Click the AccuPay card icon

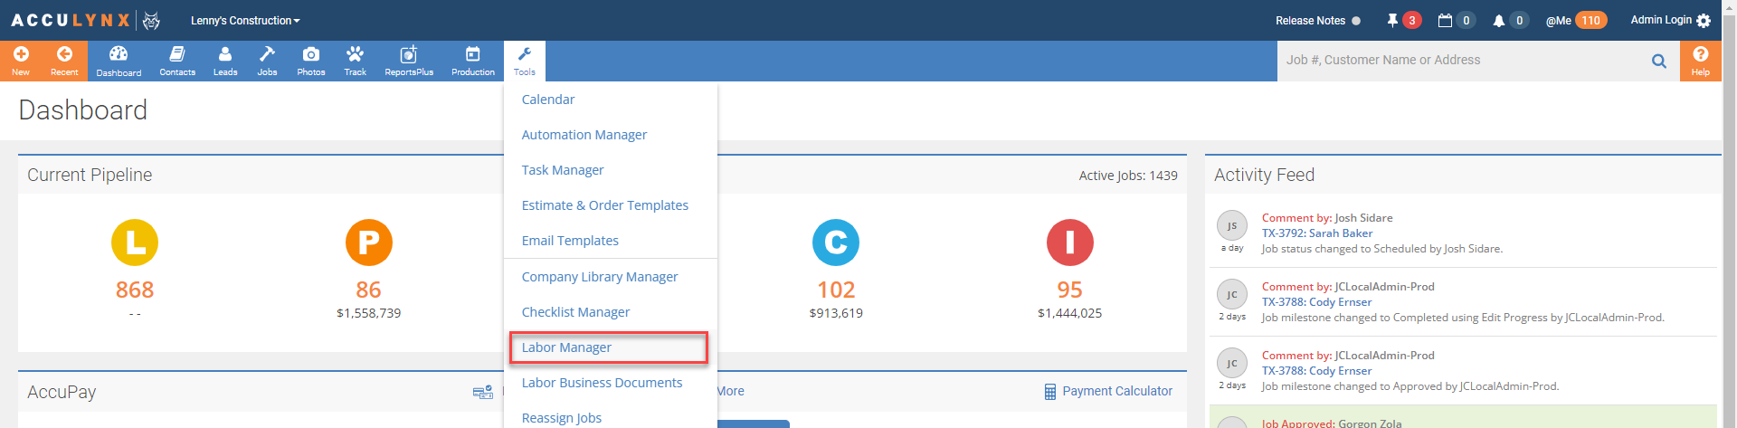click(x=483, y=392)
